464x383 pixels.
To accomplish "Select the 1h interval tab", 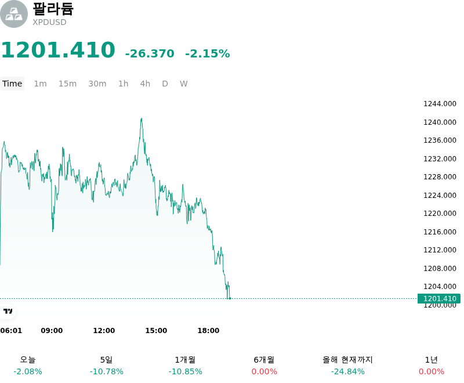I will tap(124, 84).
